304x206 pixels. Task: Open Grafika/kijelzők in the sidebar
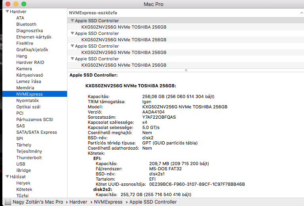[x=32, y=50]
